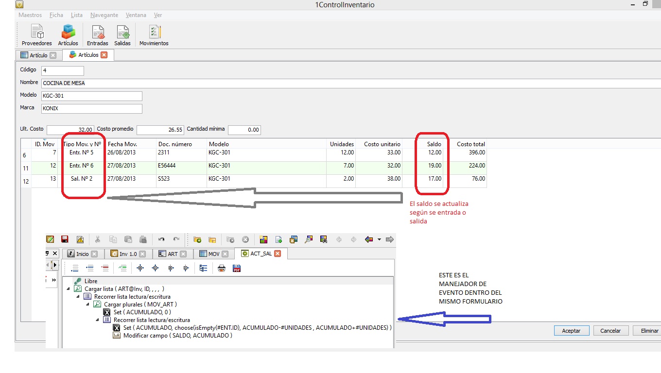This screenshot has height=373, width=661.
Task: Click the red floppy disk save icon
Action: 65,239
